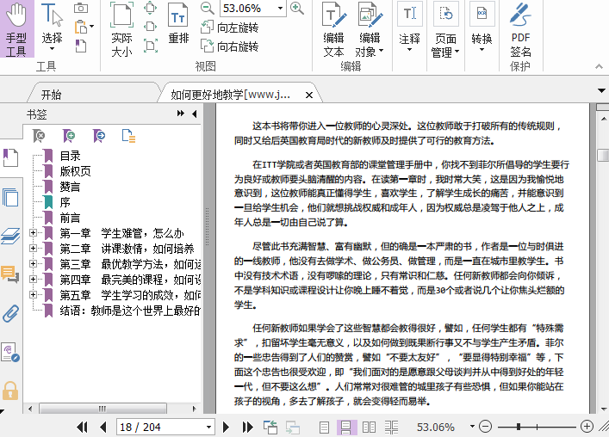Click the delete bookmark icon

click(x=39, y=135)
